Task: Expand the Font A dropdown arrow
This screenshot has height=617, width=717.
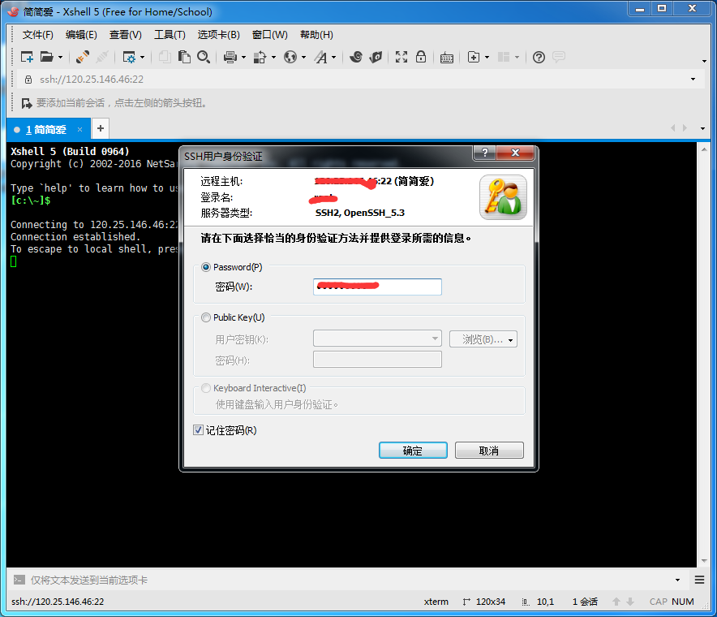Action: click(x=333, y=57)
